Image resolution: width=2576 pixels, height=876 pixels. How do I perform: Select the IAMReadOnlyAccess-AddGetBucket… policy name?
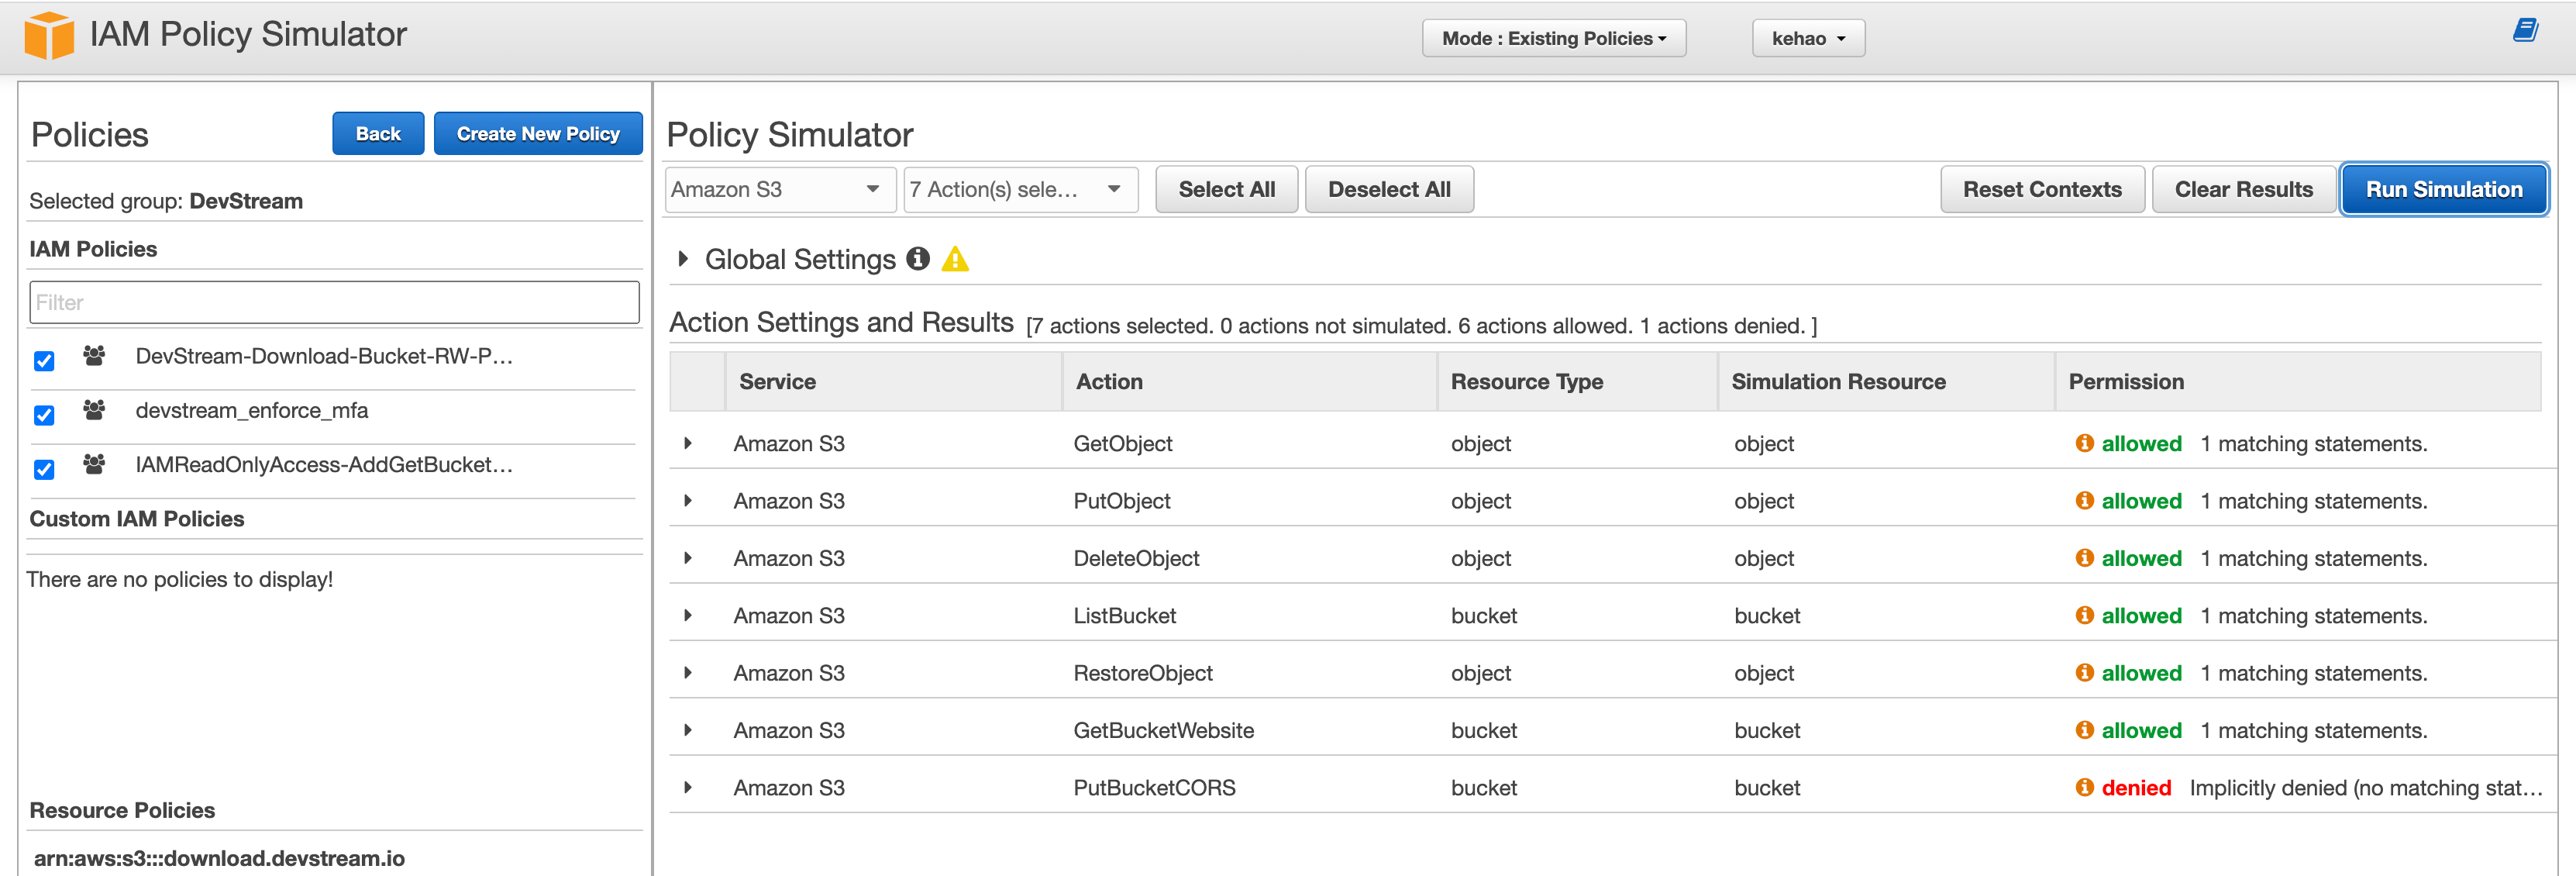[x=324, y=464]
